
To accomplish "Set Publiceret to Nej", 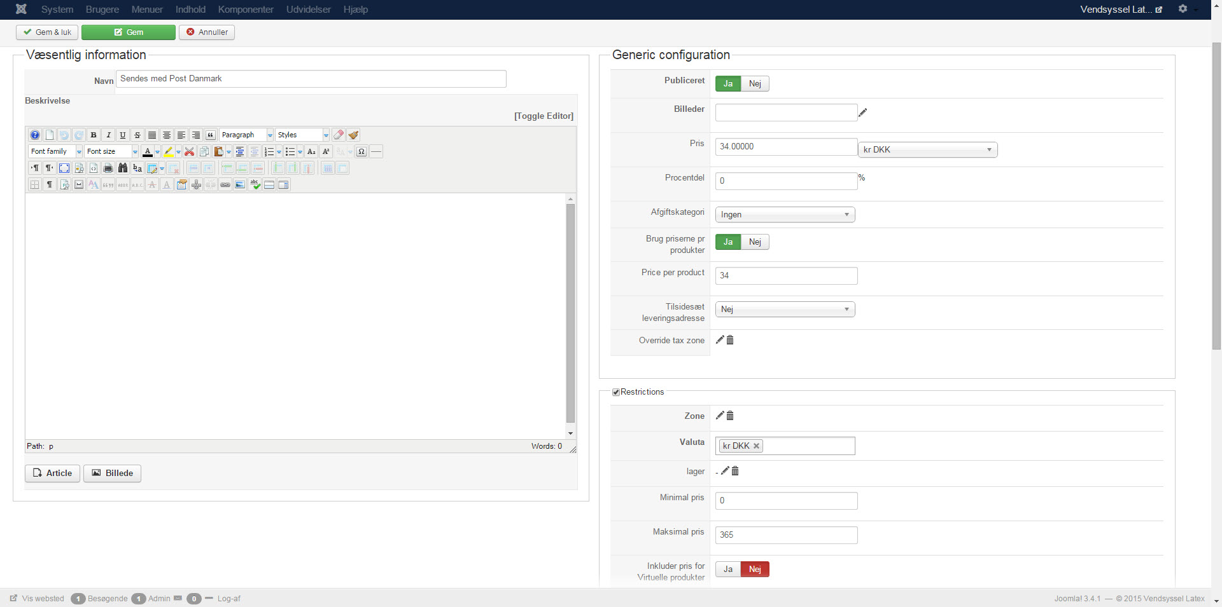I will coord(755,83).
